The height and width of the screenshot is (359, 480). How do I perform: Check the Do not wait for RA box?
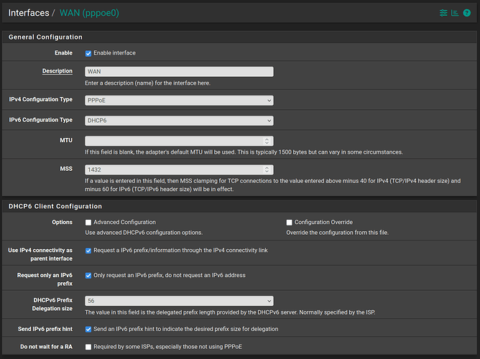pyautogui.click(x=88, y=347)
